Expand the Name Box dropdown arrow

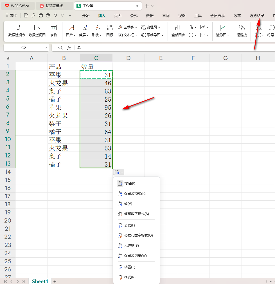(46, 48)
